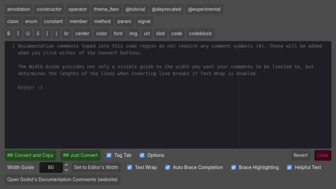
Task: Insert the signal reference tag
Action: (x=144, y=21)
